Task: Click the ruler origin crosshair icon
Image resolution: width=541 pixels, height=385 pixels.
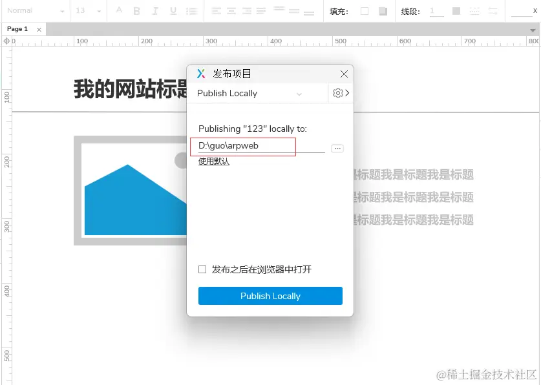Action: 6,41
